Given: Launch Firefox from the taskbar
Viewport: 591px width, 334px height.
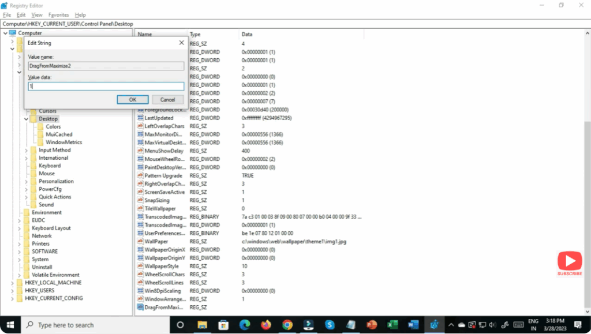Looking at the screenshot, I should (265, 325).
